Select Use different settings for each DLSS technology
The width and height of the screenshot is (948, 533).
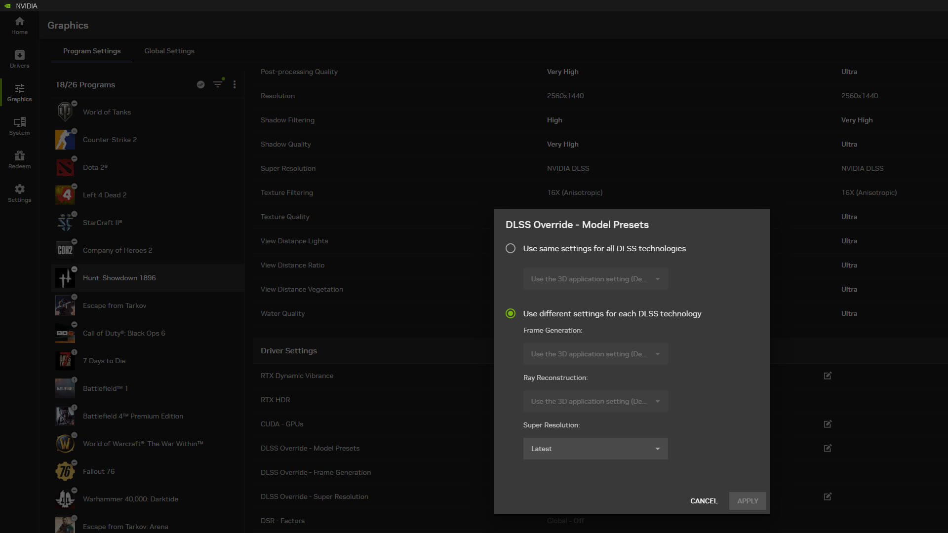(x=511, y=313)
